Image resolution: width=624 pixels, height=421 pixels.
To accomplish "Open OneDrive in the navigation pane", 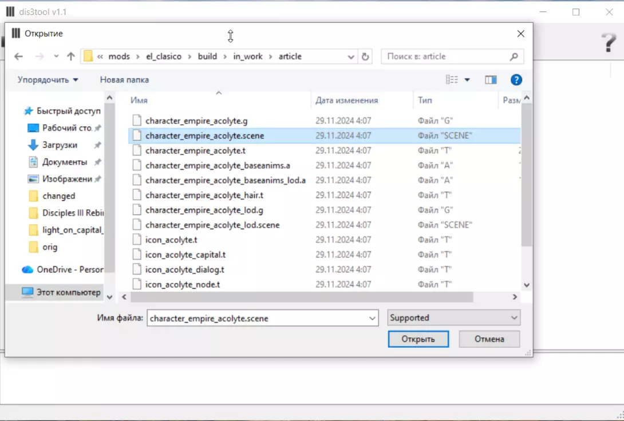I will 70,269.
